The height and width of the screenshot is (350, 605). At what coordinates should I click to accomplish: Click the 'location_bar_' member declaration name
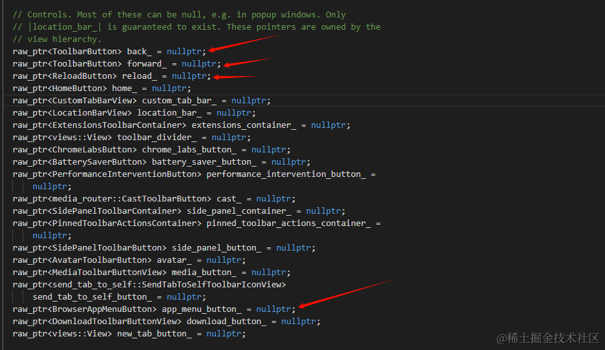tap(169, 113)
